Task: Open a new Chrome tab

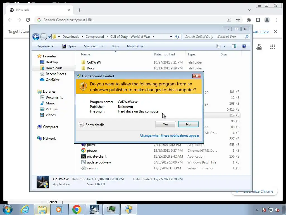Action: 79,10
